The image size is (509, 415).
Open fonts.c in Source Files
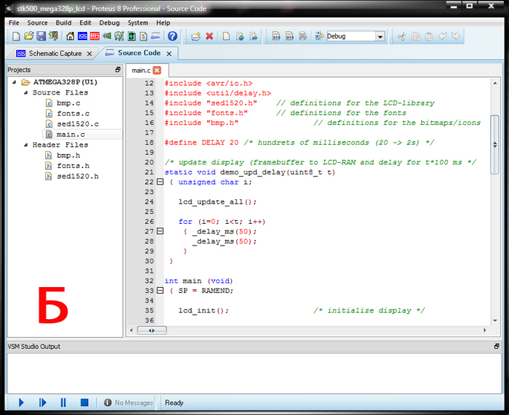73,113
